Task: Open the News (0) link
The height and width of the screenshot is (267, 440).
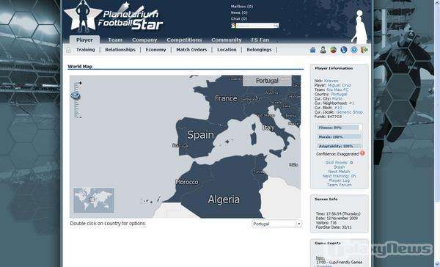Action: click(239, 12)
